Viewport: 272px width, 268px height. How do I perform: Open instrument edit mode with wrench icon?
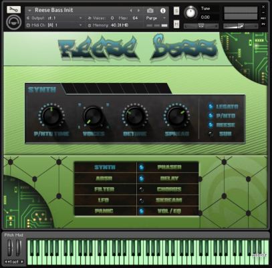pos(13,9)
